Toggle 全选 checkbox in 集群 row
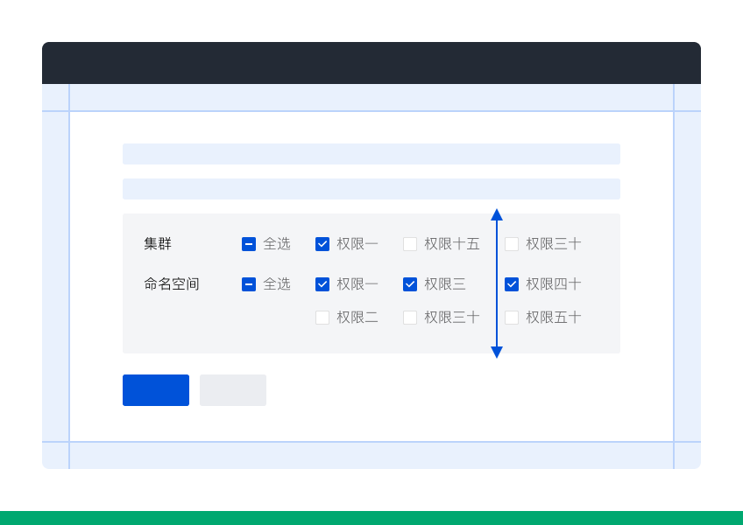 click(x=249, y=244)
